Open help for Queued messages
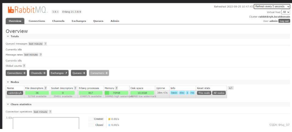 click(x=45, y=44)
